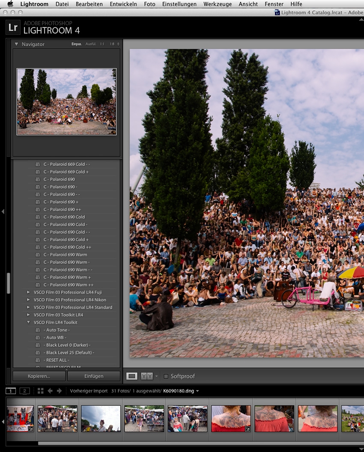Screen dimensions: 364x452
Task: Click the Kopieren... button
Action: click(x=39, y=376)
